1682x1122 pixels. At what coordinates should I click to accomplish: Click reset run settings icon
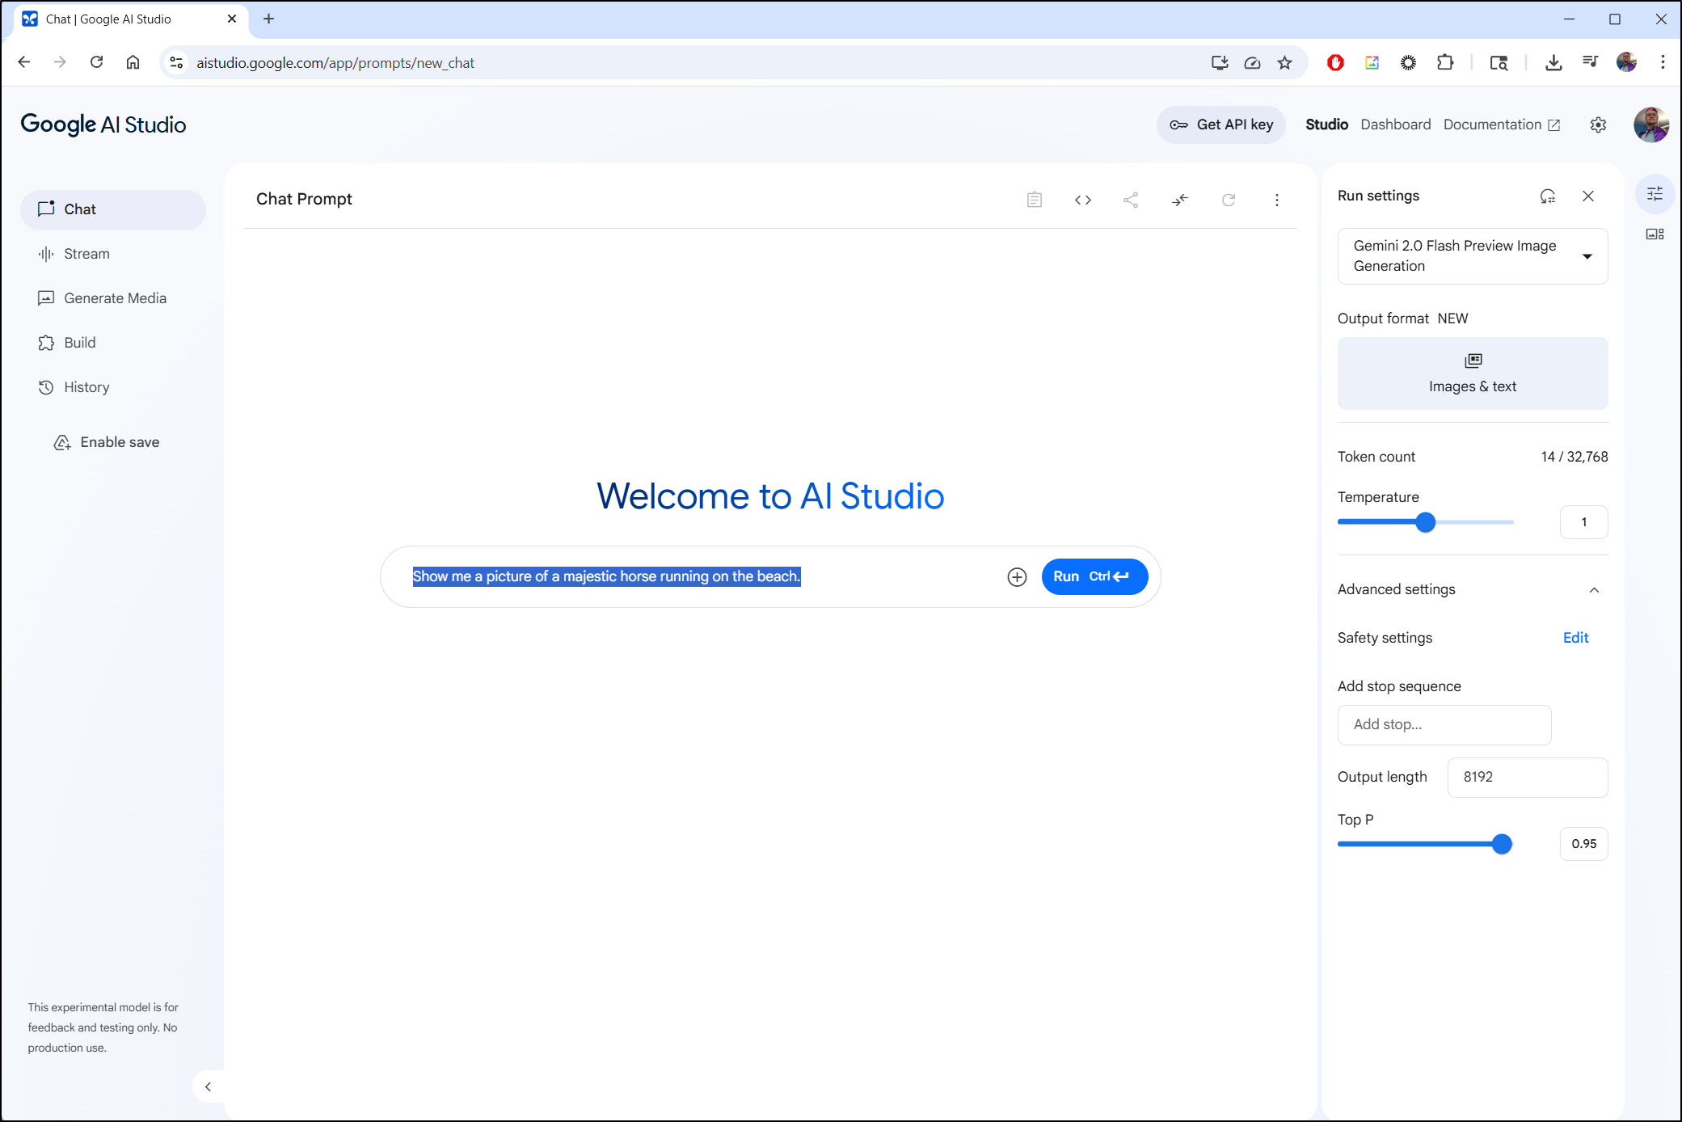click(1547, 196)
